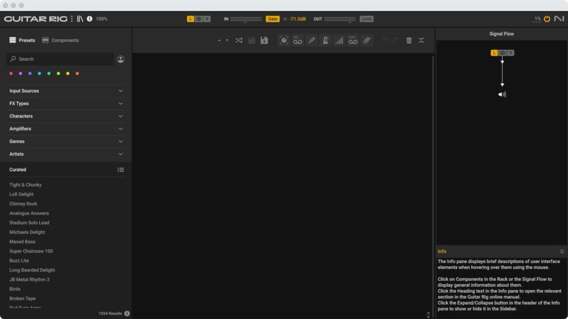Switch to the Components tab
Screen dimensions: 568x319
60,40
